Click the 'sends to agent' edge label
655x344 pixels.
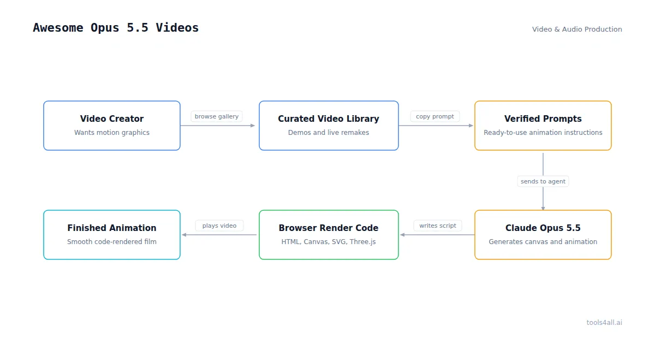543,181
